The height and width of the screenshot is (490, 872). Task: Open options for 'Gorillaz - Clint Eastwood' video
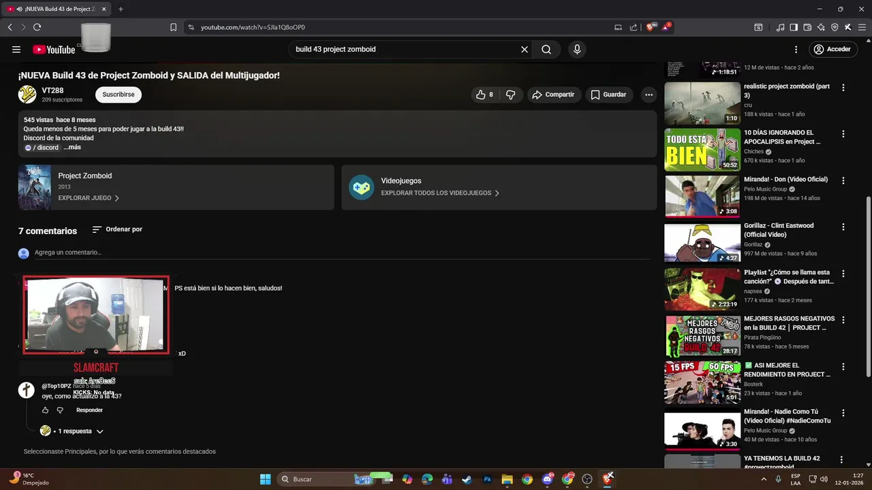(x=843, y=227)
